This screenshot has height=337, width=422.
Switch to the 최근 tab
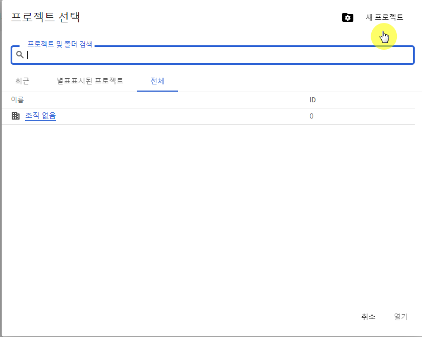(22, 81)
